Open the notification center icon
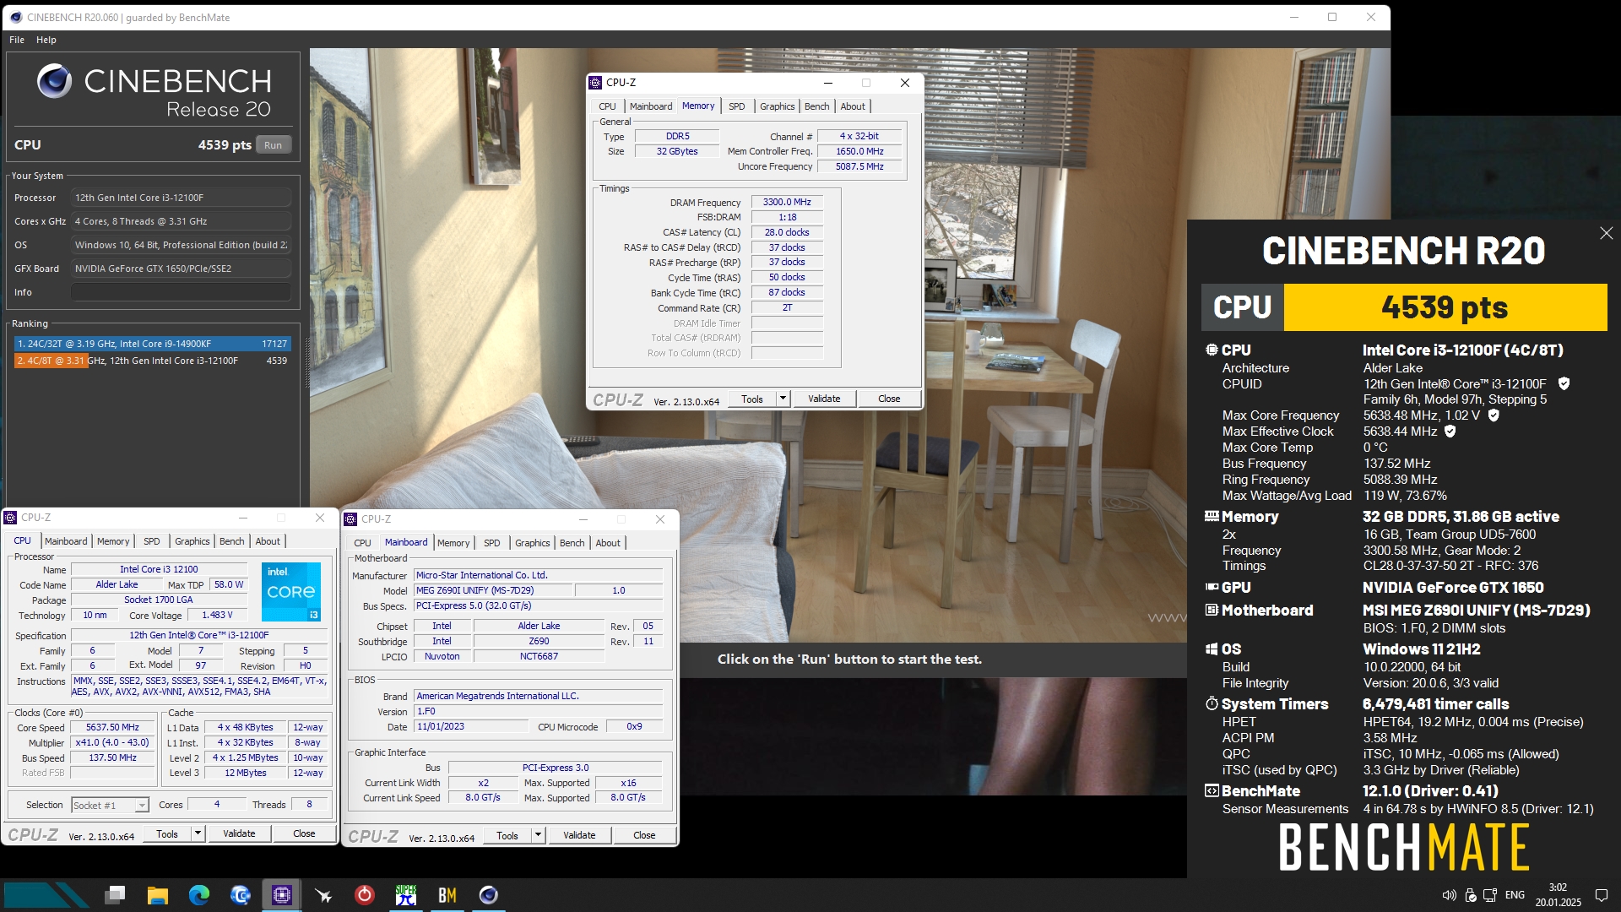The image size is (1621, 912). (1601, 895)
